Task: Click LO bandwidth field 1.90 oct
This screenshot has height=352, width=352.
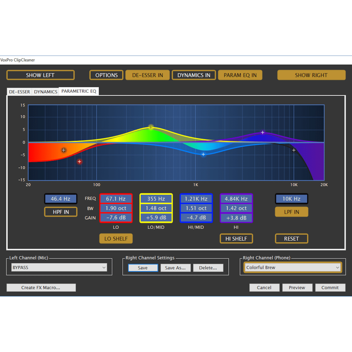Action: click(116, 208)
